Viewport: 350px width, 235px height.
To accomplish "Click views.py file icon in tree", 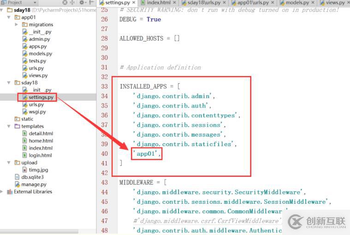I will click(x=25, y=76).
